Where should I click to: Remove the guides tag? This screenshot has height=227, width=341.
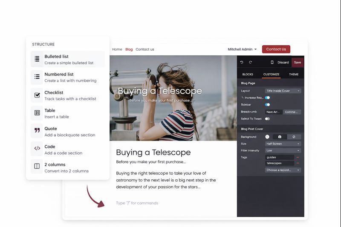(x=298, y=157)
